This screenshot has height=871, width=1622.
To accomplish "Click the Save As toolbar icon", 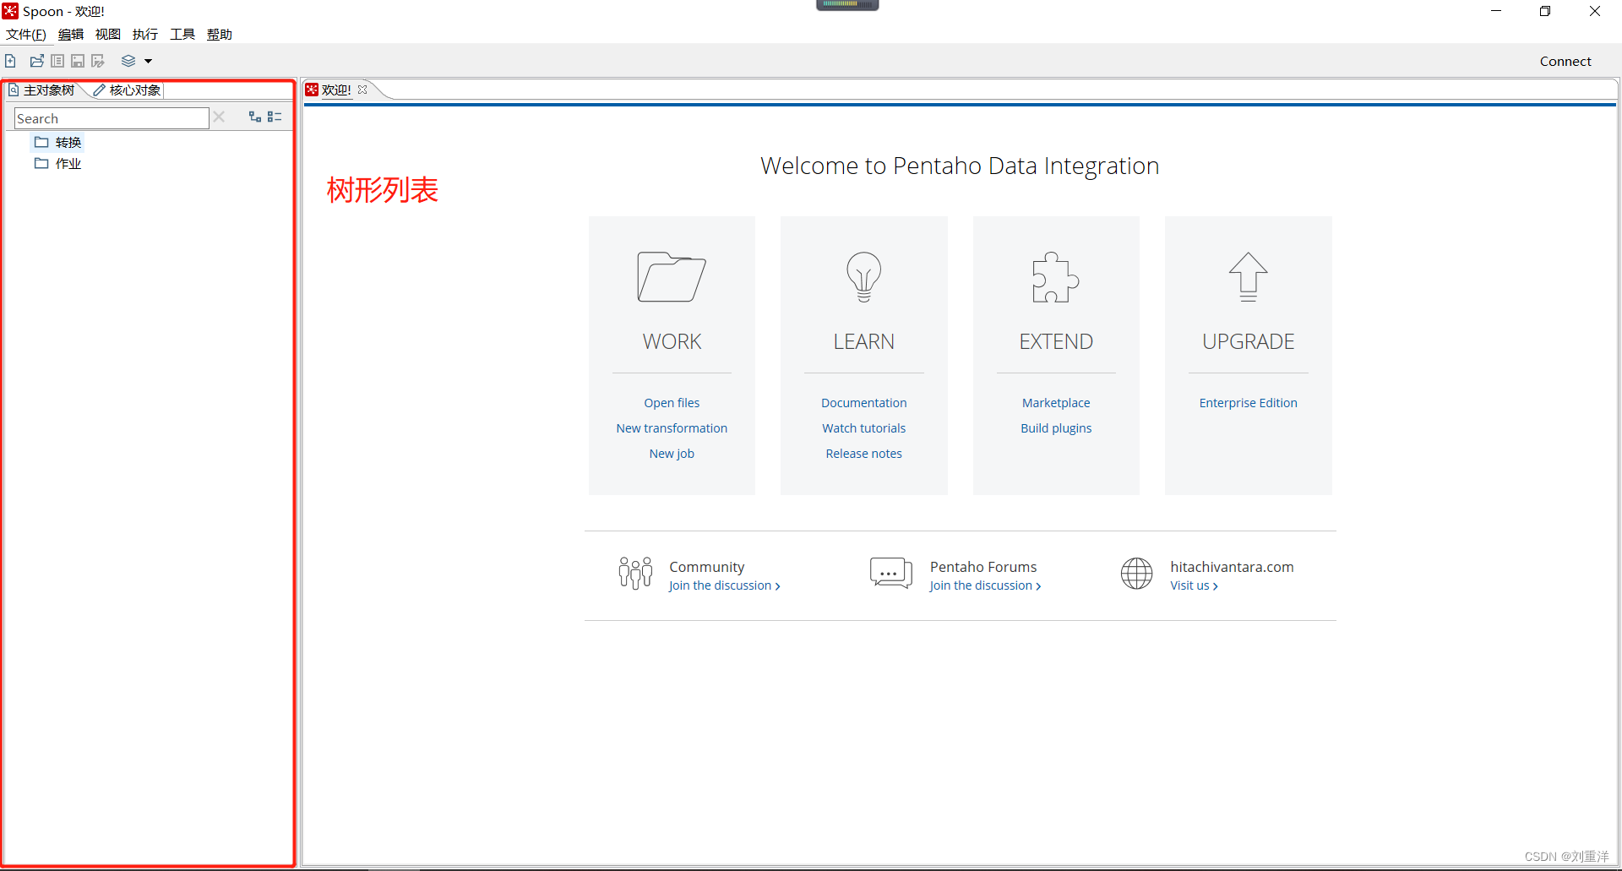I will click(98, 61).
